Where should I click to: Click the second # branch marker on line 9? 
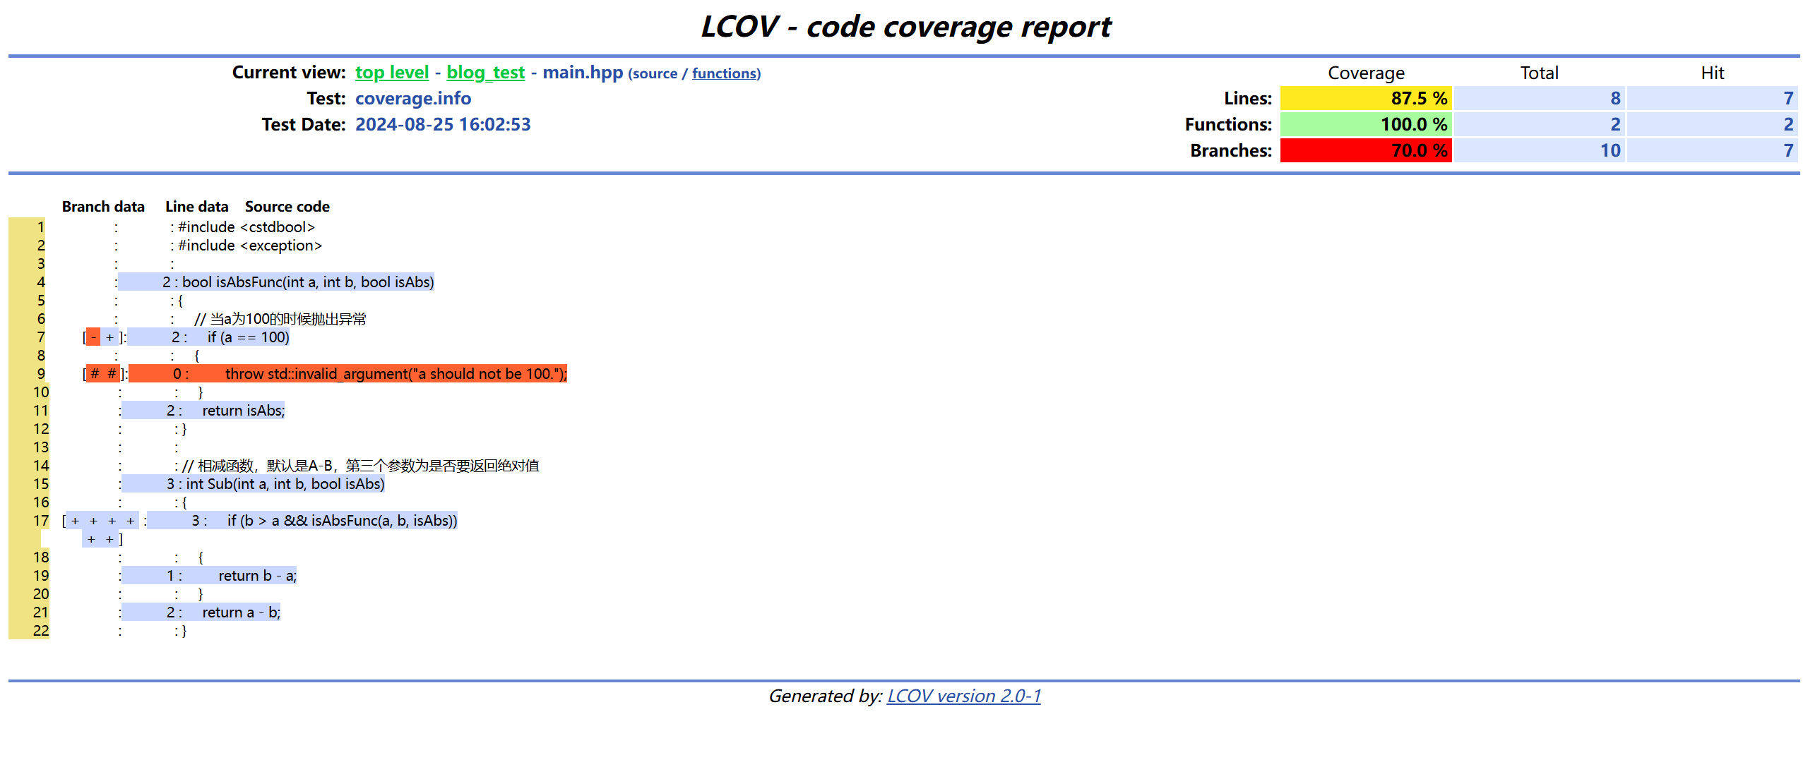click(111, 373)
